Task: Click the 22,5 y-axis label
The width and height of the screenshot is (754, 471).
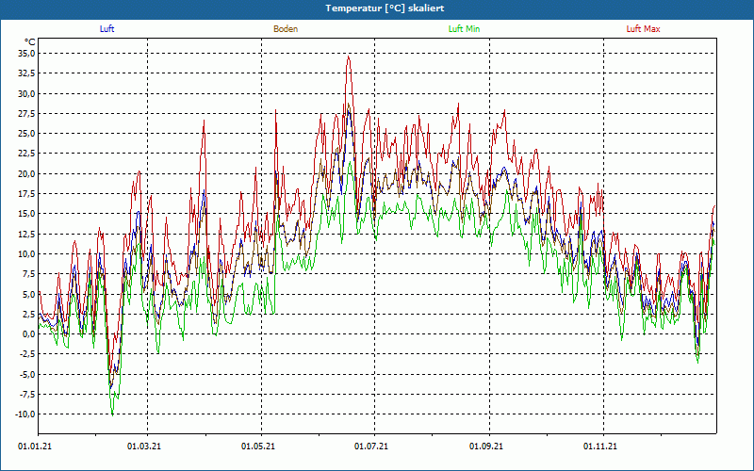Action: [x=26, y=154]
